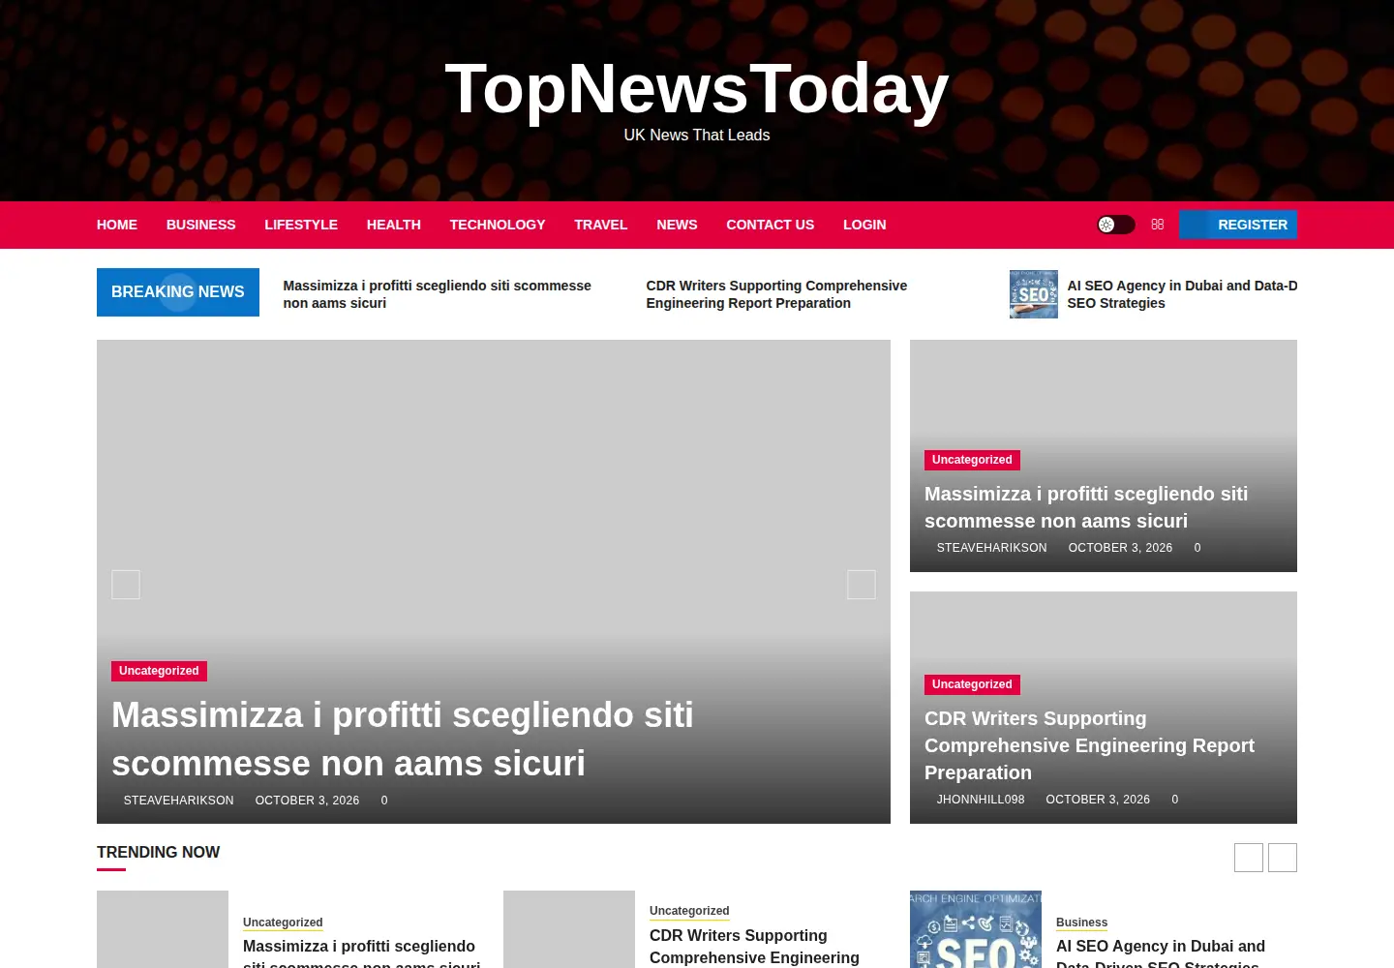Click the BREAKING NEWS label
The image size is (1394, 968).
178,292
